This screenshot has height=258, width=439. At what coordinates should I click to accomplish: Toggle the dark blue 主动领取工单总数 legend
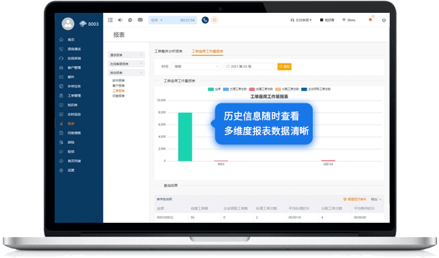(x=316, y=89)
